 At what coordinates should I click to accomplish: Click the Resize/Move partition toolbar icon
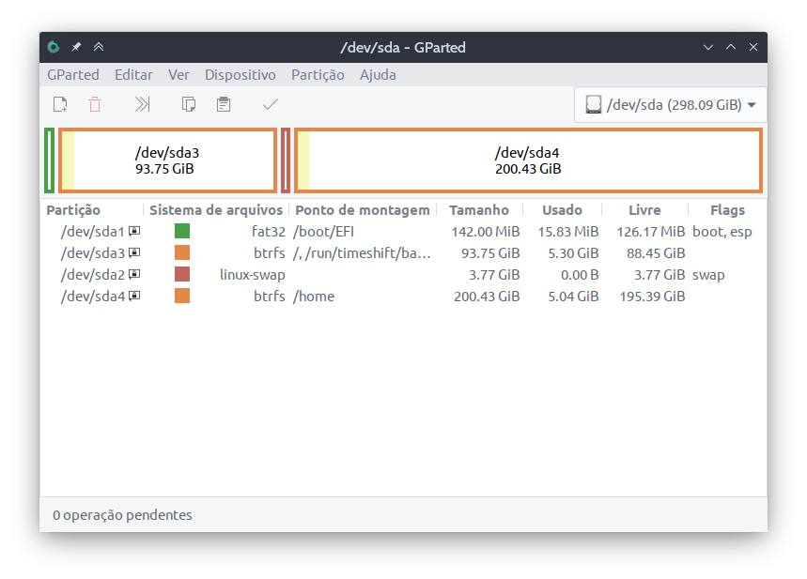pyautogui.click(x=142, y=104)
